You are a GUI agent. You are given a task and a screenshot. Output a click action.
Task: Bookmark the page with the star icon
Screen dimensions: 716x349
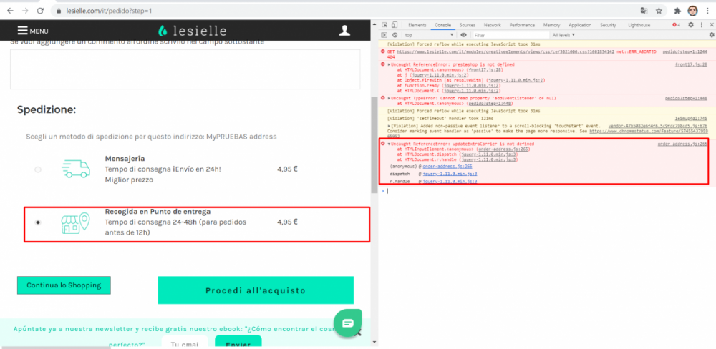pyautogui.click(x=659, y=11)
